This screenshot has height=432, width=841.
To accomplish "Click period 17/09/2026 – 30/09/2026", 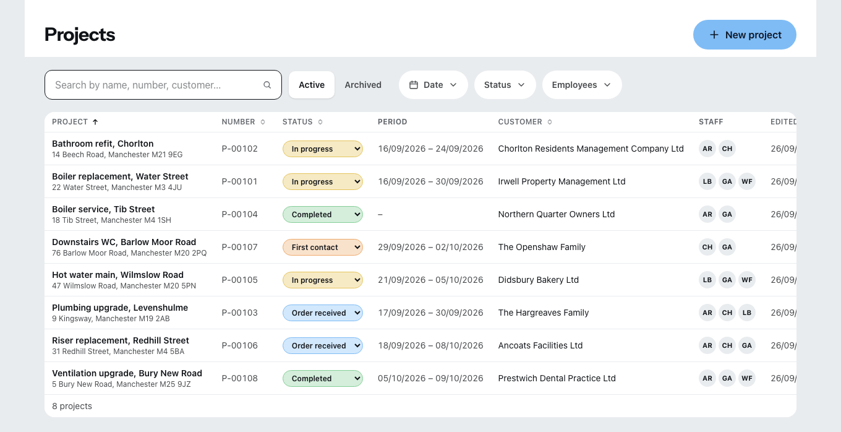I will click(430, 313).
